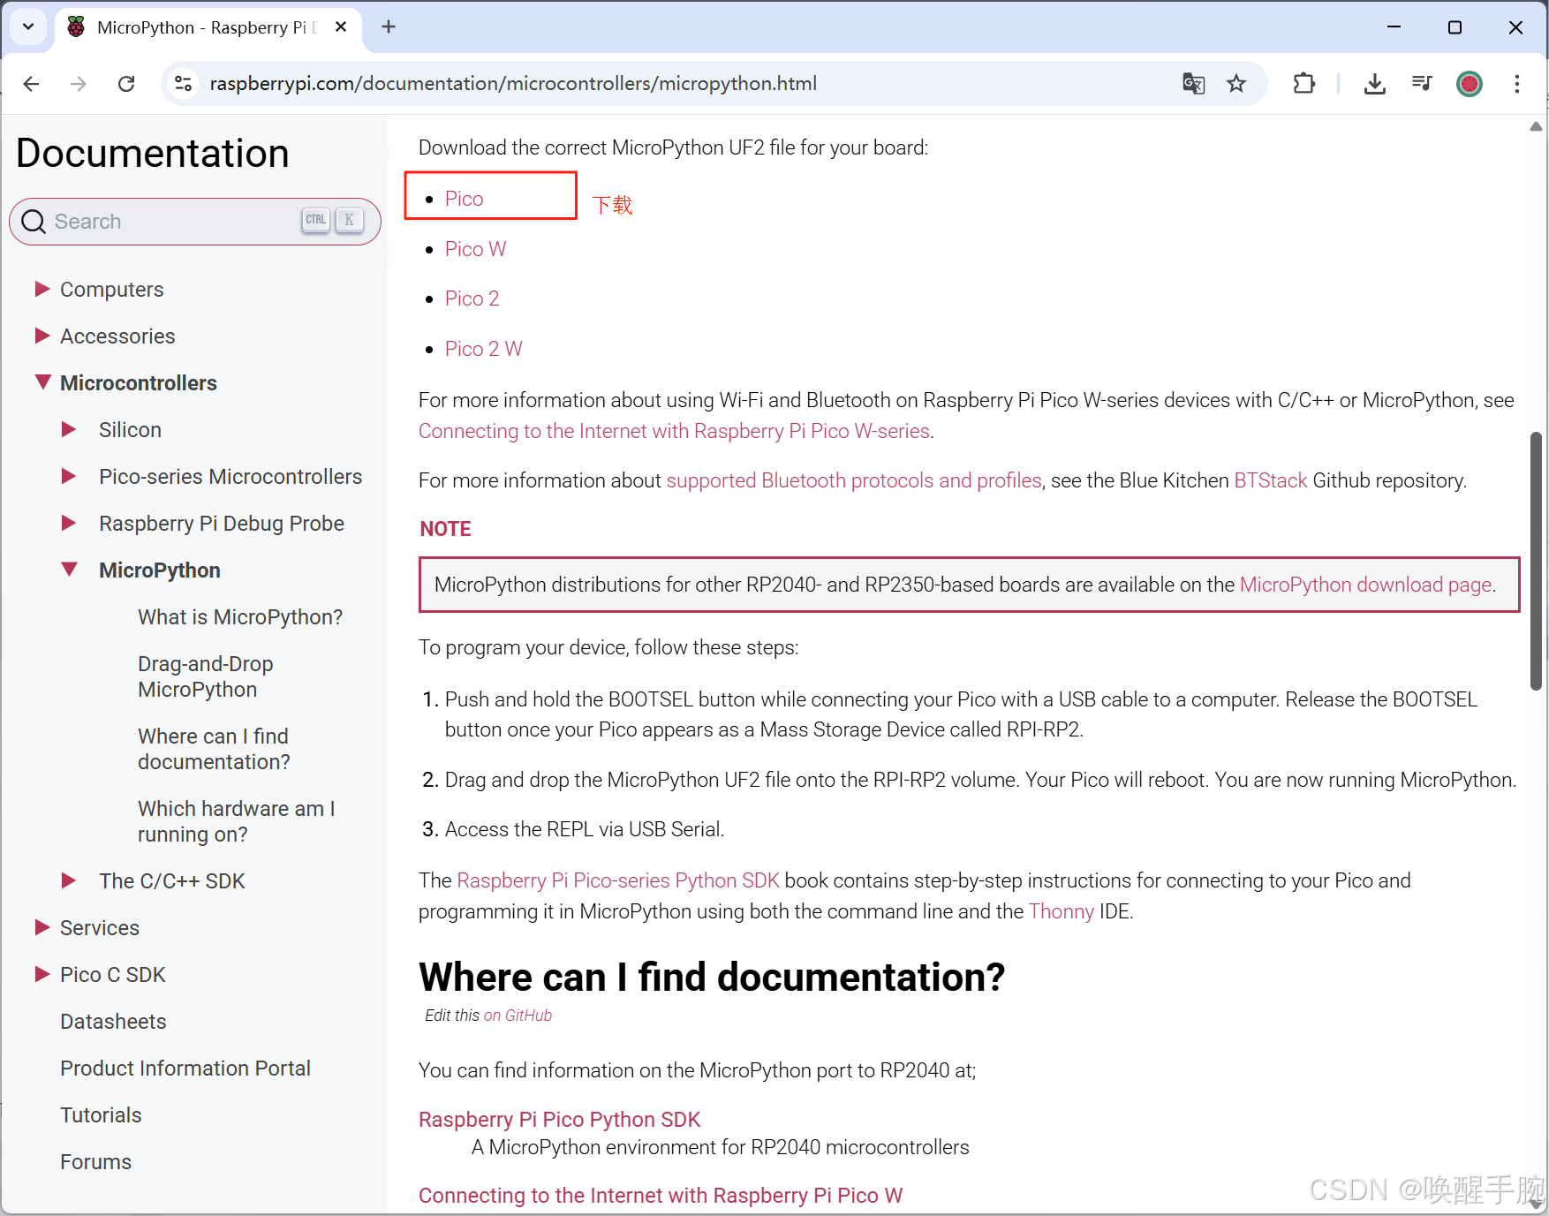Open What is MicroPython? sidebar item
The image size is (1549, 1216).
pos(240,617)
